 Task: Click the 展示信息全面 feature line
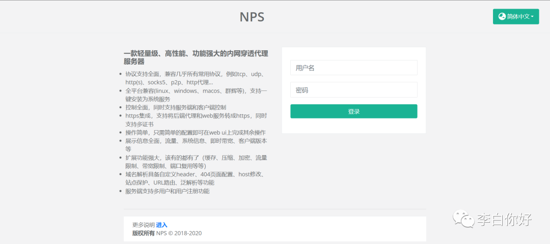196,145
